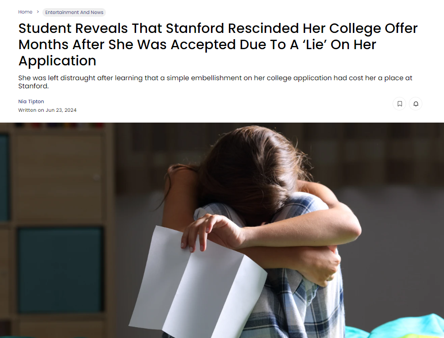Click the headline's first line about Stanford
The height and width of the screenshot is (338, 444).
click(218, 28)
